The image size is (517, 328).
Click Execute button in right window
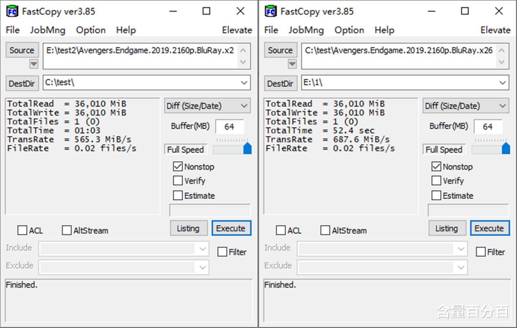pos(489,228)
